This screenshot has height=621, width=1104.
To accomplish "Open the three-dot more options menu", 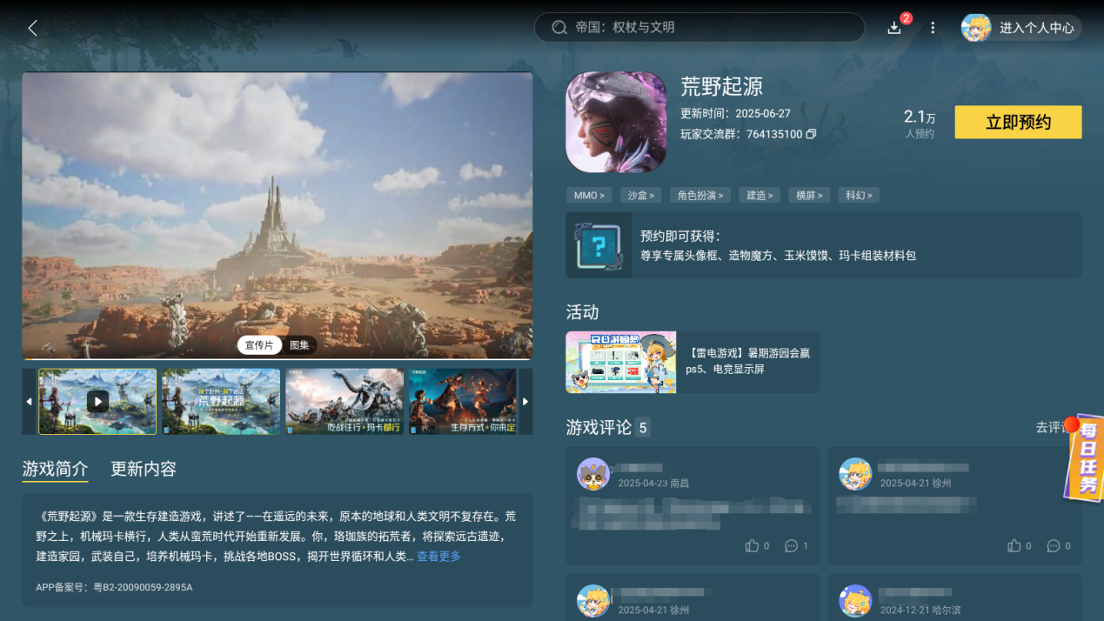I will 933,28.
